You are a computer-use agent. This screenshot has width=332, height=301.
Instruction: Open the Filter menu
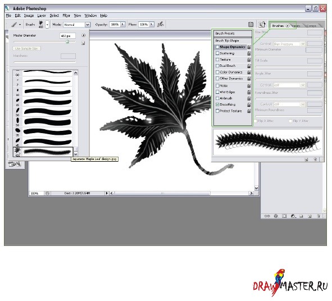(x=66, y=16)
